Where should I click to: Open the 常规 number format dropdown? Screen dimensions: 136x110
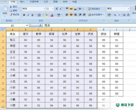coord(128,9)
